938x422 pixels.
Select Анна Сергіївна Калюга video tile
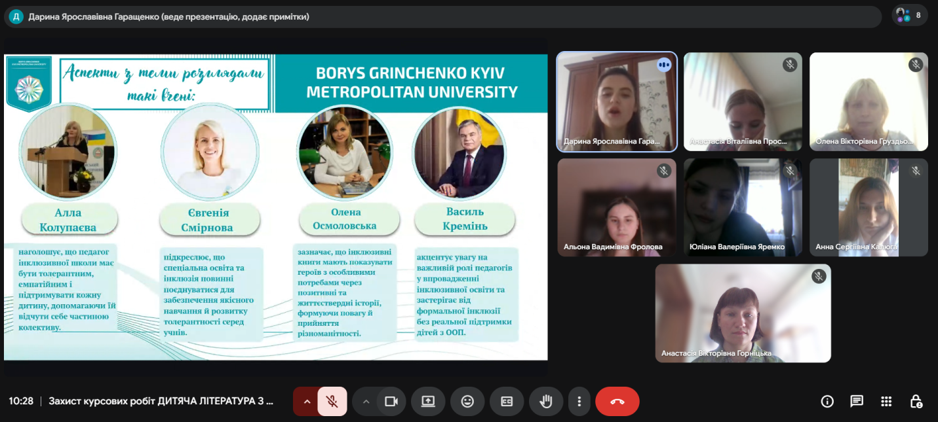[869, 207]
